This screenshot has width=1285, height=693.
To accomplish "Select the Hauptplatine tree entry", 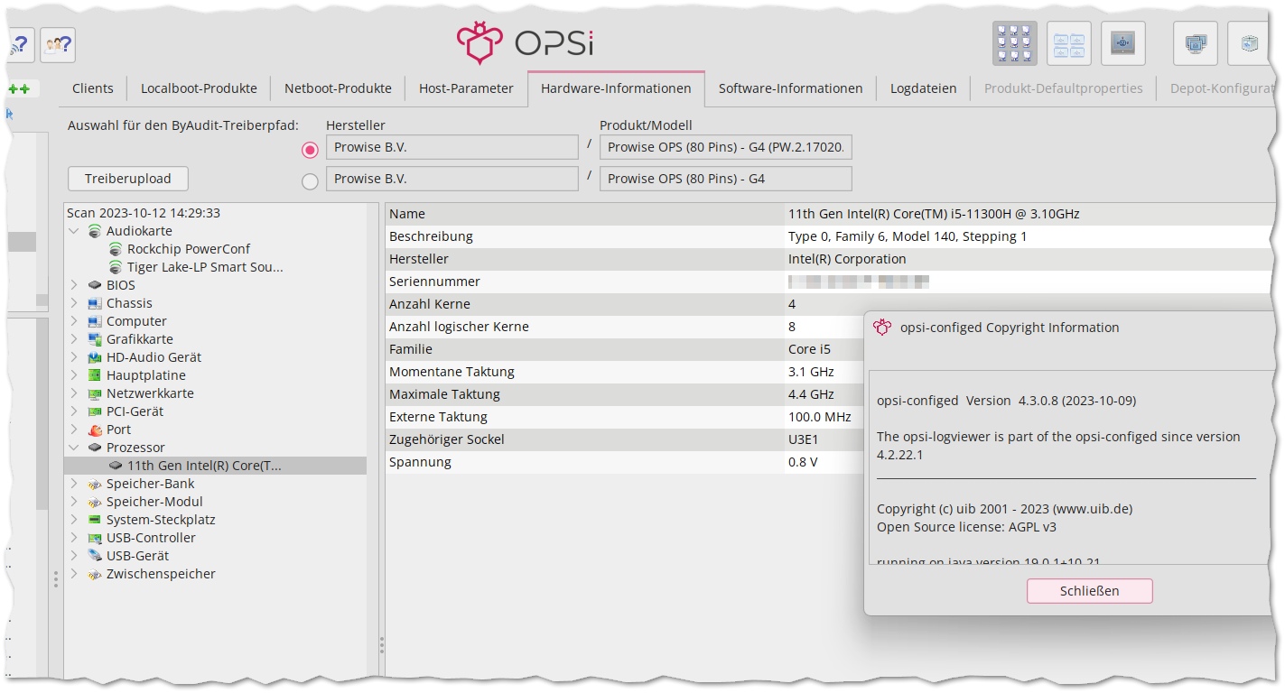I will point(146,375).
